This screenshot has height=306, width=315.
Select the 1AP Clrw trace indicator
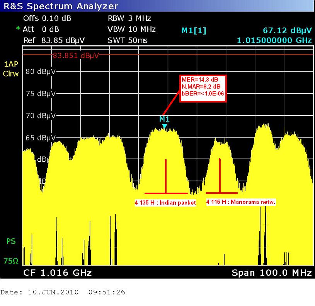pos(10,70)
